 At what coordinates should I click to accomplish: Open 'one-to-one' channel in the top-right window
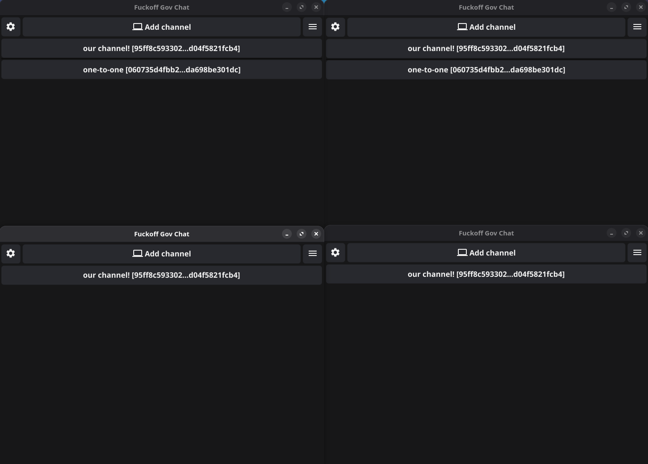pyautogui.click(x=486, y=70)
